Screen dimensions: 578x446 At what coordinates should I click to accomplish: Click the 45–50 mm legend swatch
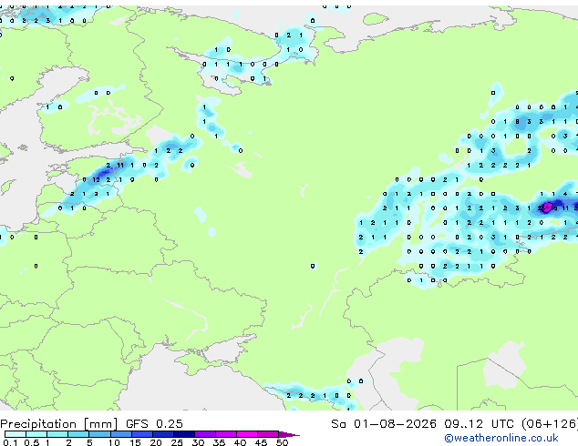pos(268,434)
